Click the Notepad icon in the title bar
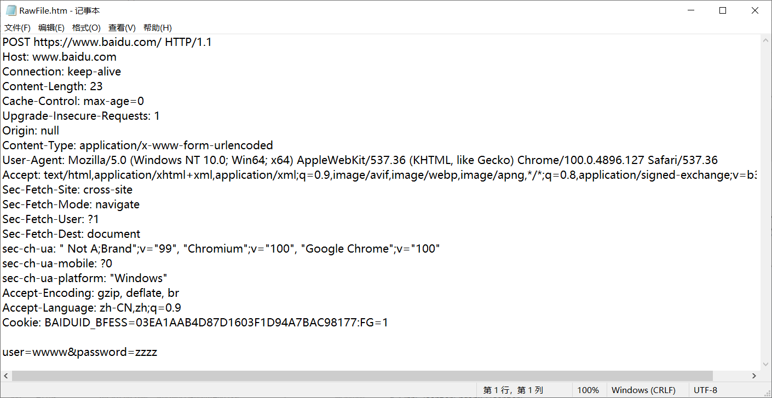This screenshot has width=772, height=398. [11, 10]
